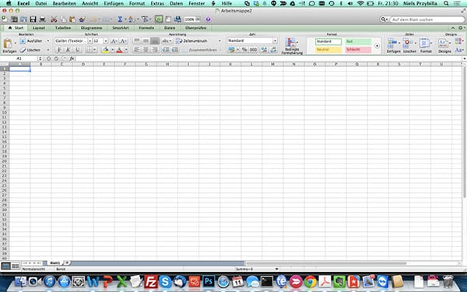Open the Layout ribbon tab
The height and width of the screenshot is (292, 467).
39,28
